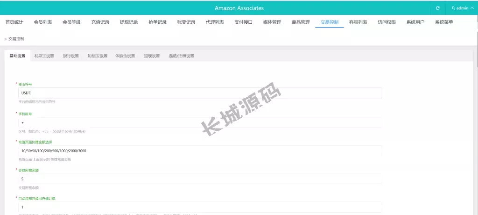Switch to the 利息宝设置 tab
The height and width of the screenshot is (215, 478).
coord(44,56)
